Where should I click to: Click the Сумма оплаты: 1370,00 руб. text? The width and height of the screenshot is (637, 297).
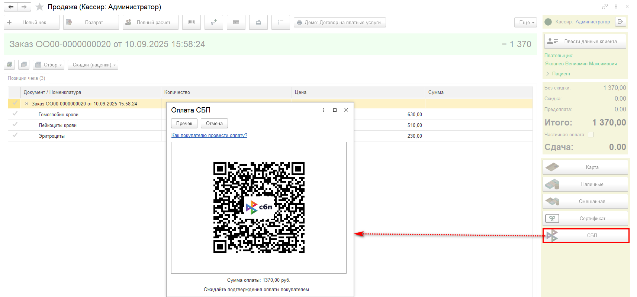coord(259,280)
